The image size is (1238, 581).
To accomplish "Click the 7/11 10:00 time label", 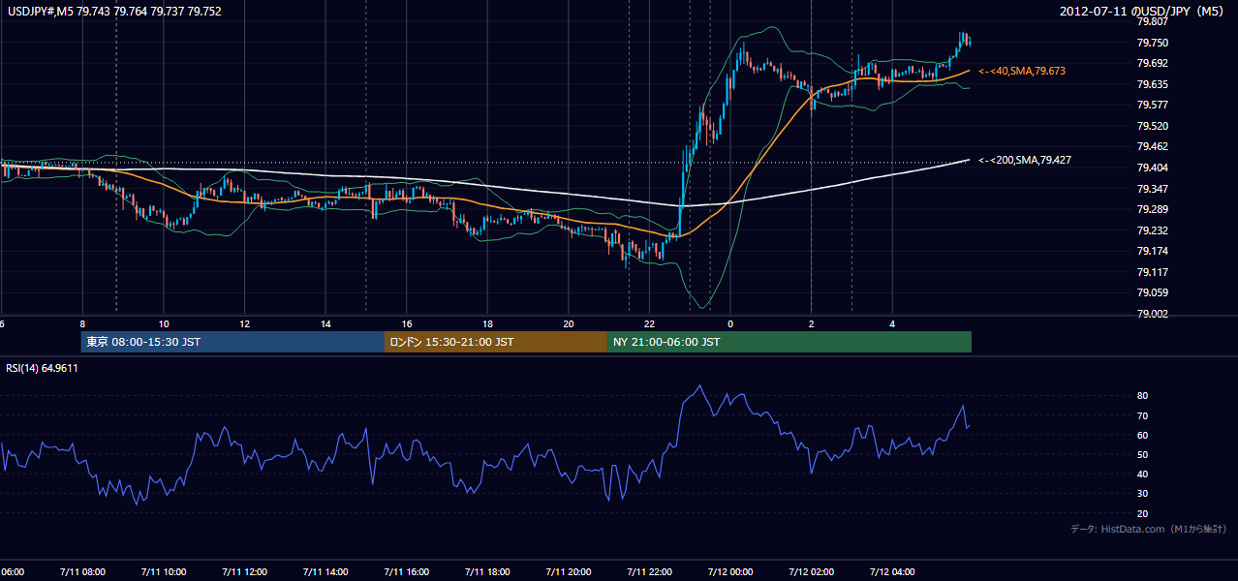I will (x=164, y=571).
